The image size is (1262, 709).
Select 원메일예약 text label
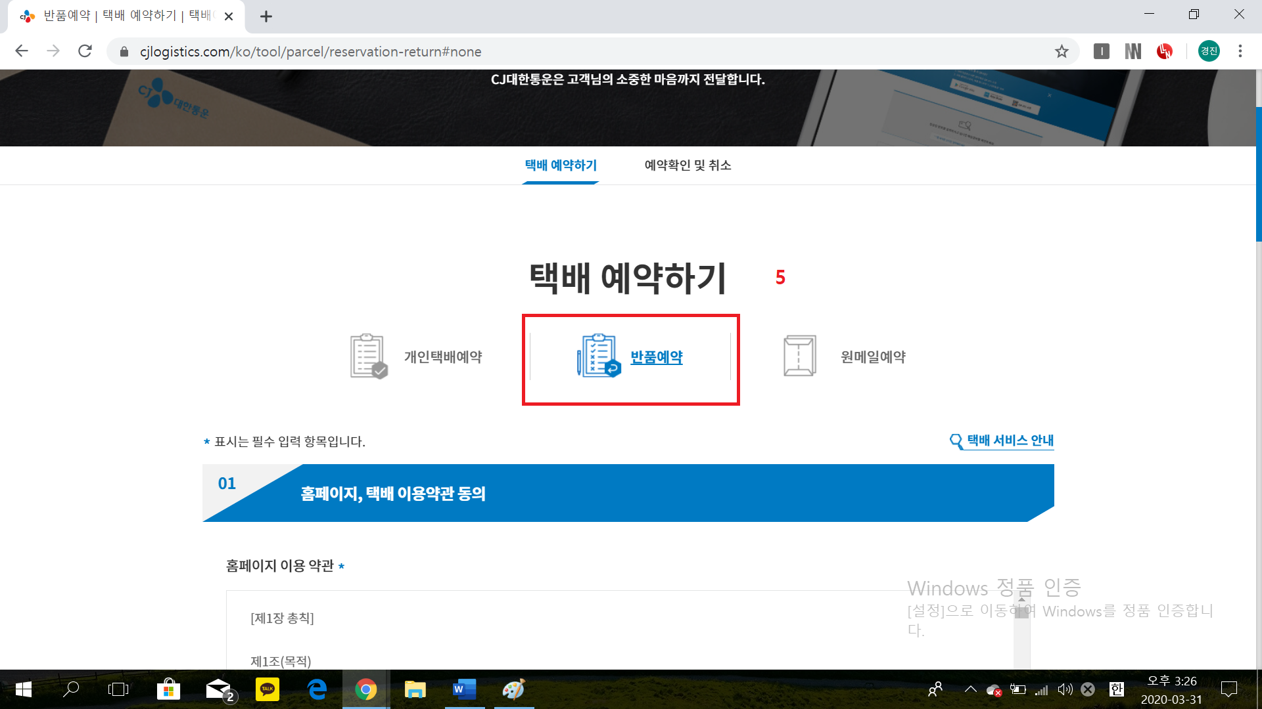click(x=873, y=357)
